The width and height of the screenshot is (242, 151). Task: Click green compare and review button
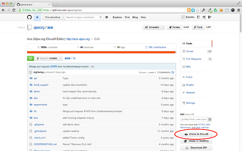click(31, 58)
